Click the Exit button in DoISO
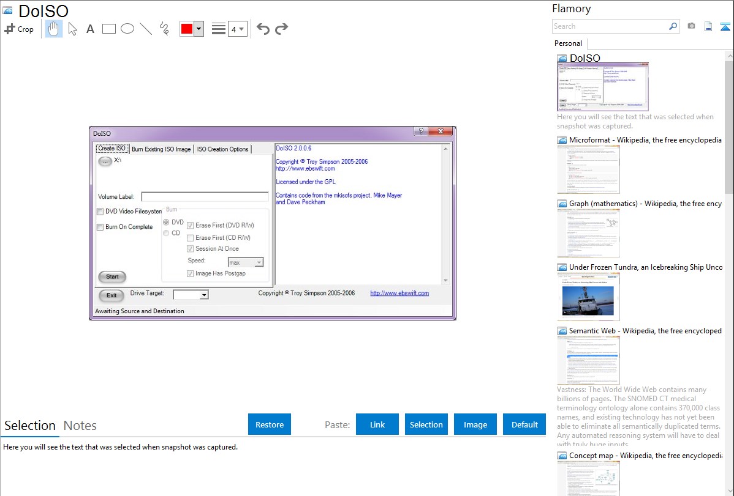Image resolution: width=734 pixels, height=496 pixels. (x=112, y=295)
